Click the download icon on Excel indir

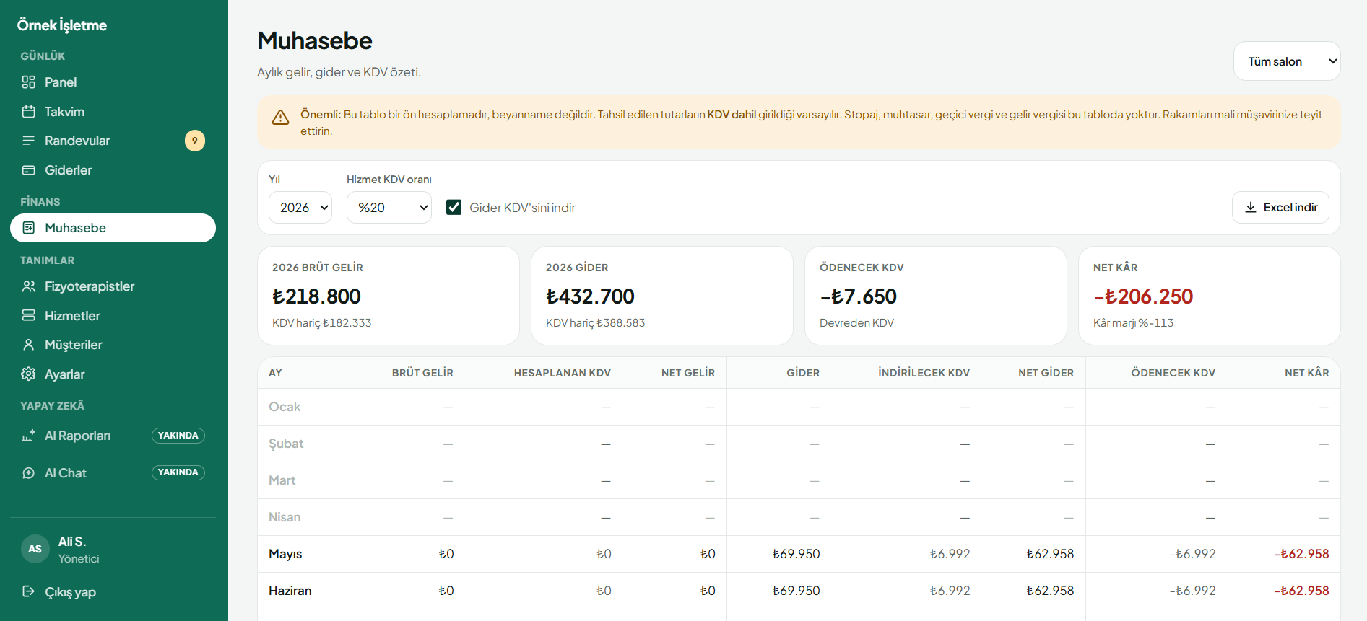point(1251,208)
